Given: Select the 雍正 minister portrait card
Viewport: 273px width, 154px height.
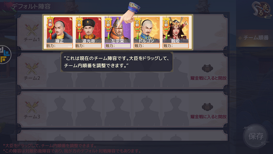Looking at the screenshot, I should click(x=60, y=32).
